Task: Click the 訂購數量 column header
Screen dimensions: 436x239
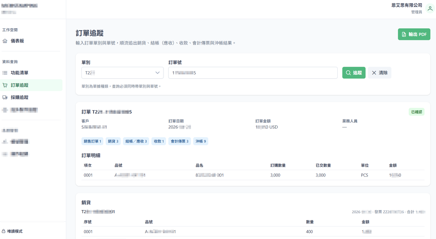Action: 278,165
